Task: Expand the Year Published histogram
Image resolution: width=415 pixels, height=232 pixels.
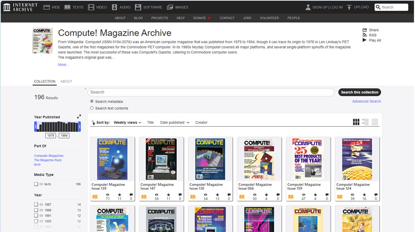Action: [79, 117]
